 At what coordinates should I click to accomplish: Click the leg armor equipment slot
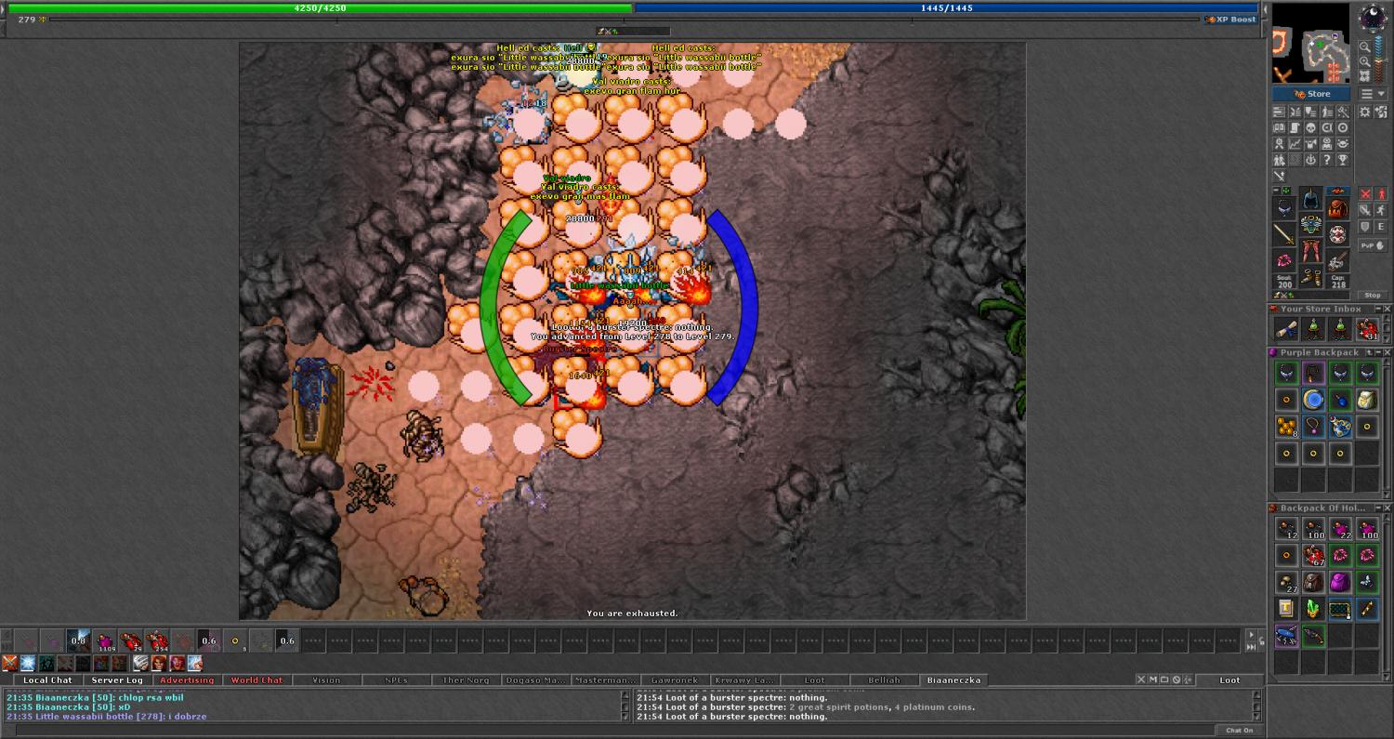[1311, 251]
